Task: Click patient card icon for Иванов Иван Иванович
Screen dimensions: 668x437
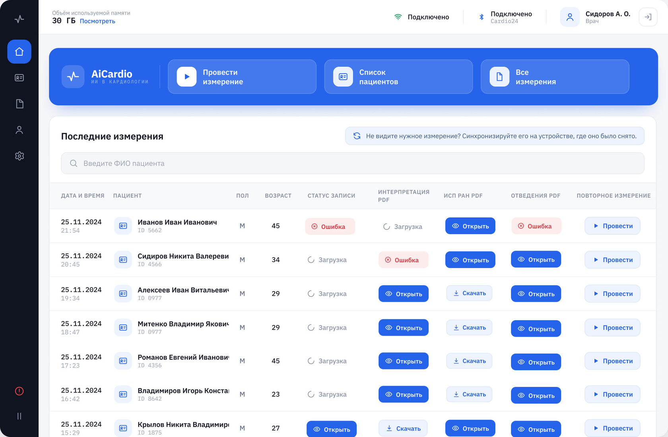Action: tap(123, 226)
